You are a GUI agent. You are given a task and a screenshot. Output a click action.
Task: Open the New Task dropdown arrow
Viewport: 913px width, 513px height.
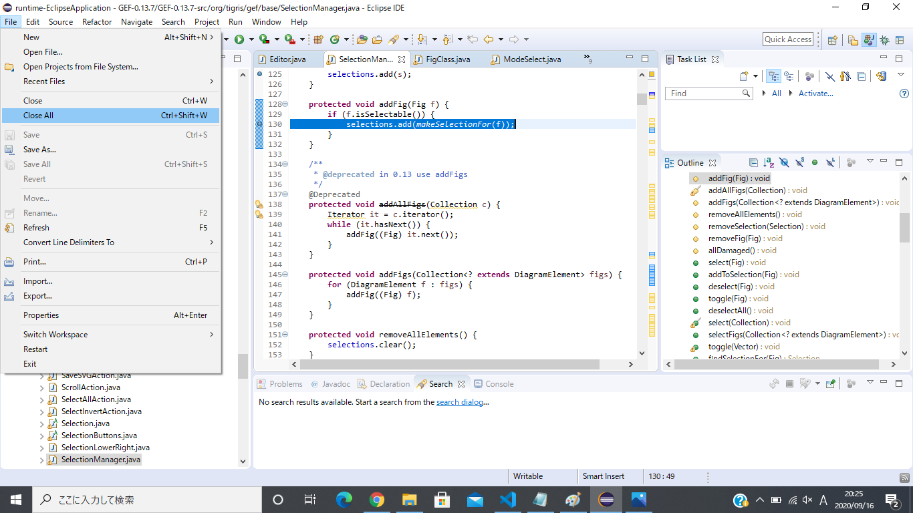(x=755, y=76)
